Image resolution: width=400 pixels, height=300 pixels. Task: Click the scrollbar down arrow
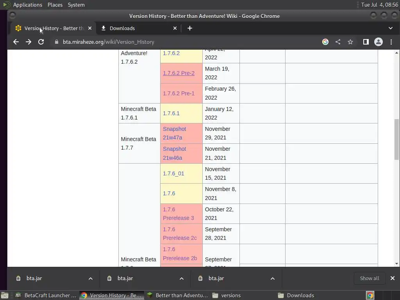tap(396, 264)
